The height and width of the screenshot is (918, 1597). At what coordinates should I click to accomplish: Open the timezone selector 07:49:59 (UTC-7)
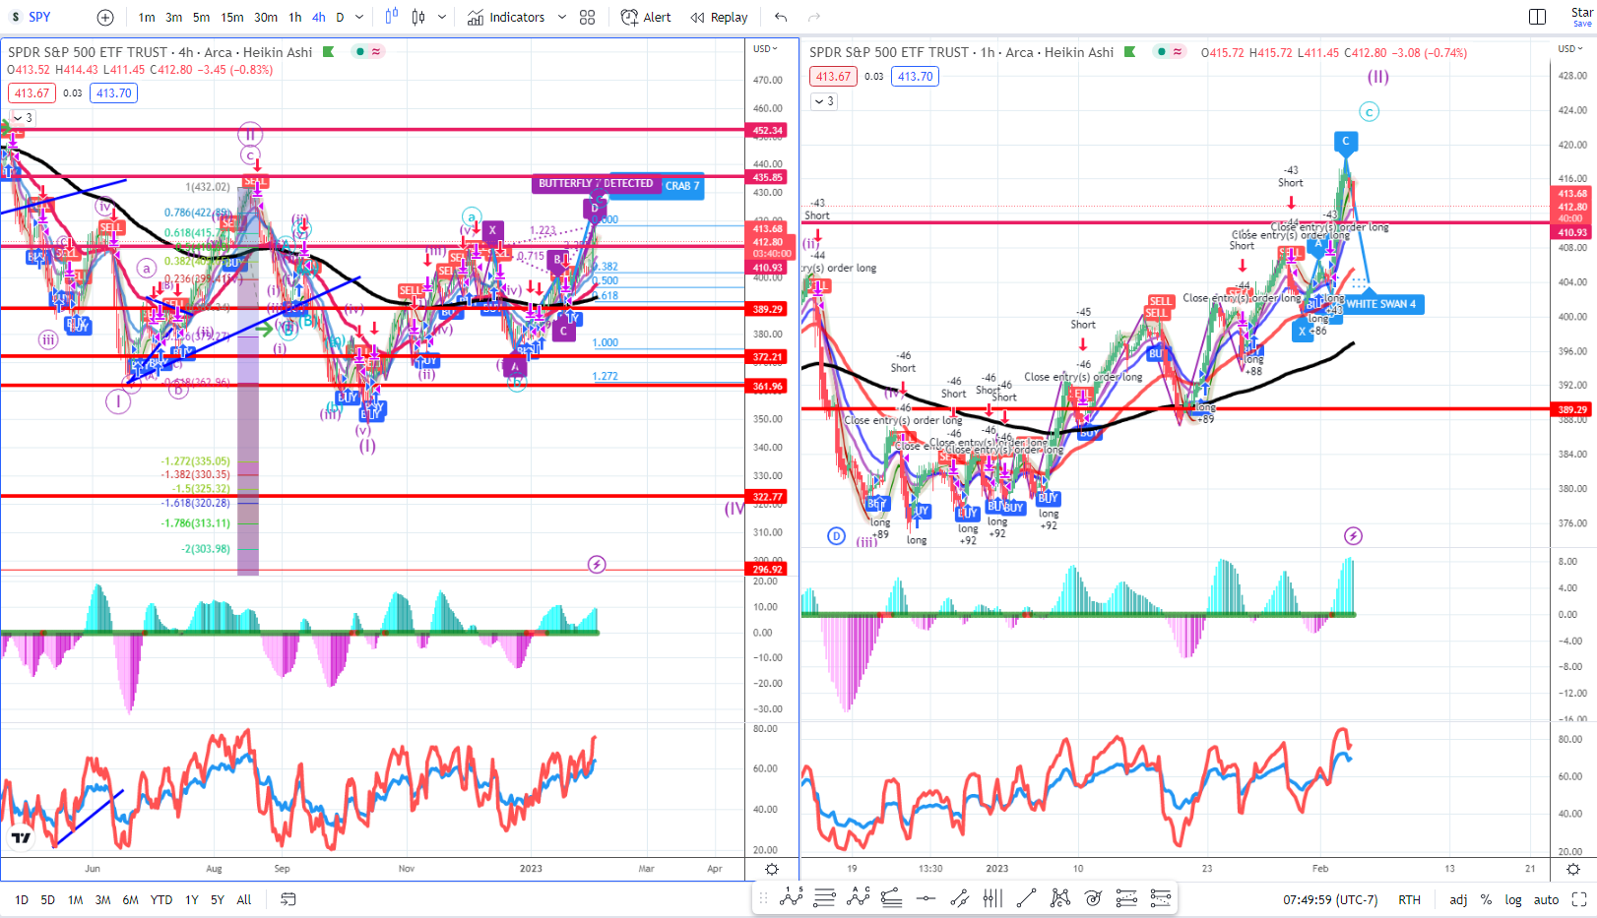1330,899
